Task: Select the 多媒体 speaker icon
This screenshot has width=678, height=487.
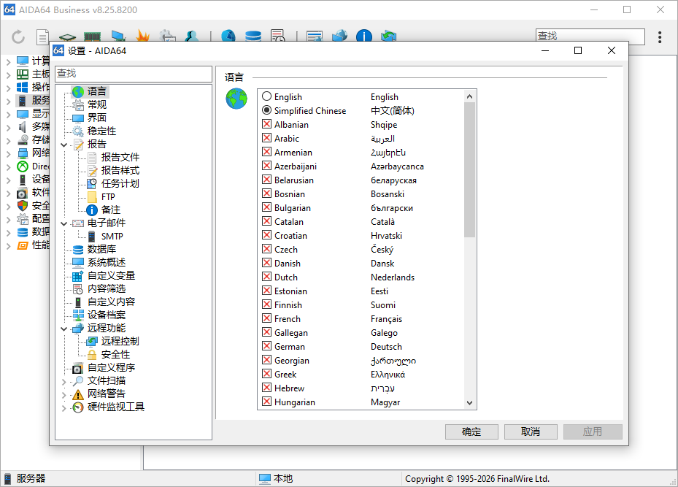Action: [x=24, y=126]
